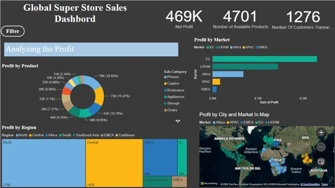Image resolution: width=335 pixels, height=188 pixels.
Task: Click South in Region legend
Action: [x=65, y=135]
